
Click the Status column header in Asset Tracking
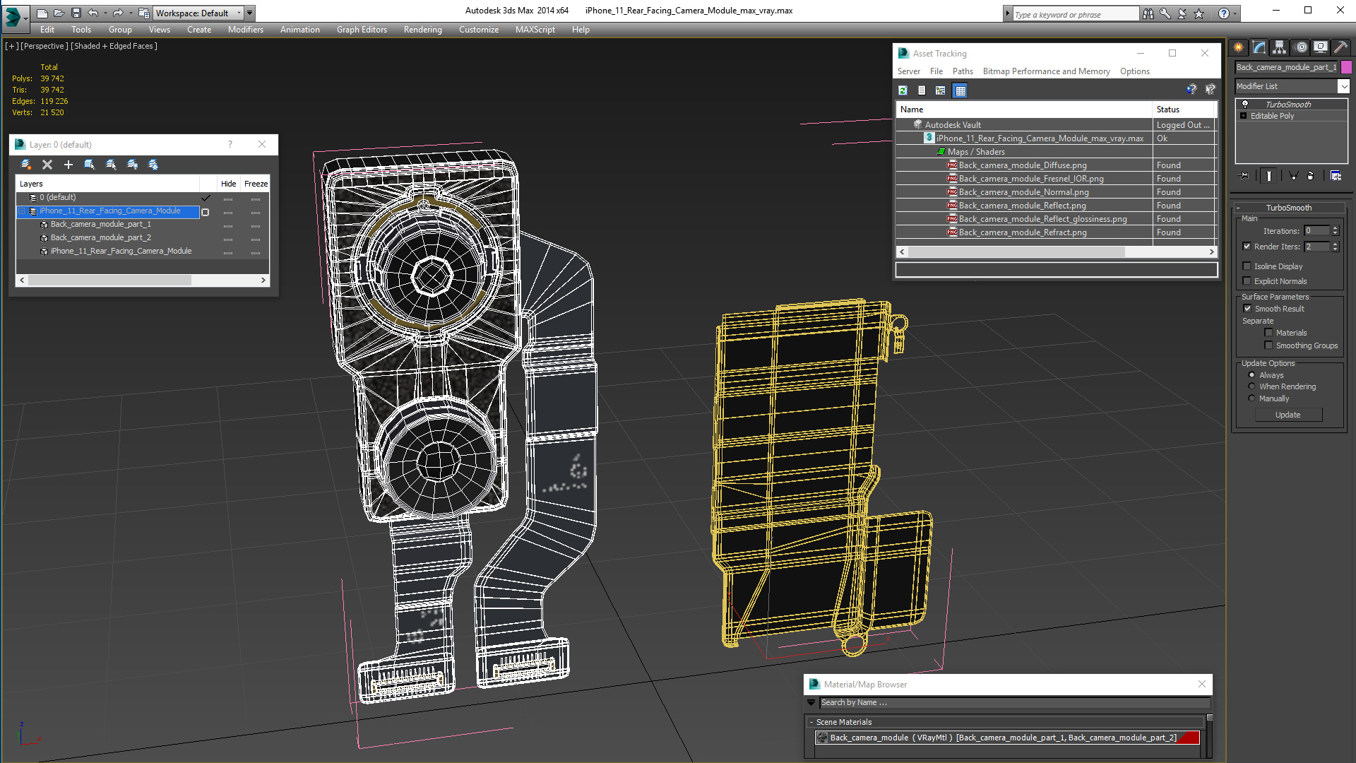(1184, 110)
